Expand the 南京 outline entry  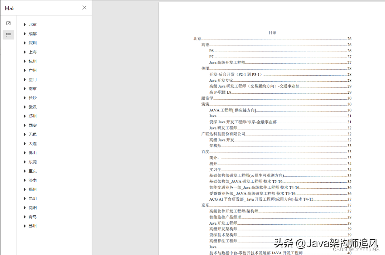pyautogui.click(x=24, y=88)
